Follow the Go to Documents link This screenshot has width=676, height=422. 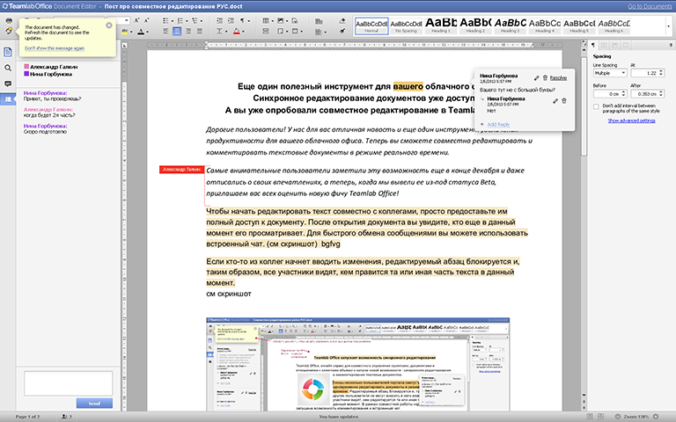pos(650,6)
